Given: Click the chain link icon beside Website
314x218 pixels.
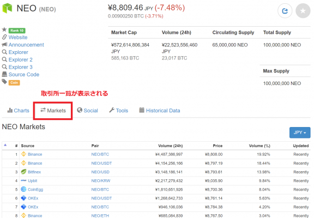Looking at the screenshot, I should pyautogui.click(x=4, y=37).
